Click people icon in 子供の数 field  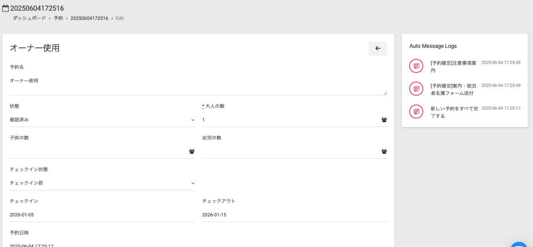192,151
